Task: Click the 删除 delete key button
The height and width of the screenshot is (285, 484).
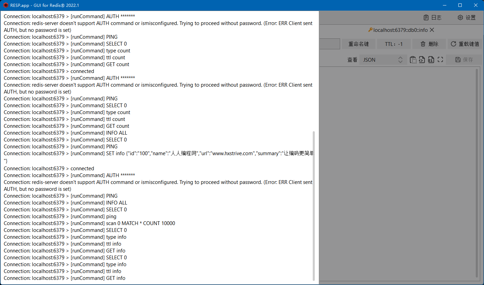Action: [429, 44]
